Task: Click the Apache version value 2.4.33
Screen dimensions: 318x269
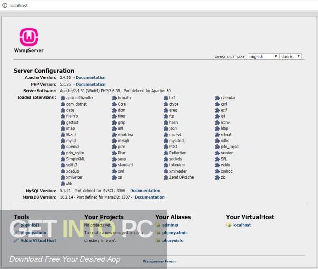Action: (65, 77)
